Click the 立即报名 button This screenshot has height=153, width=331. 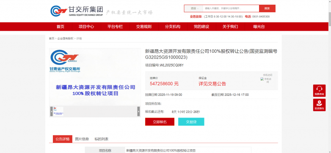tap(160, 122)
